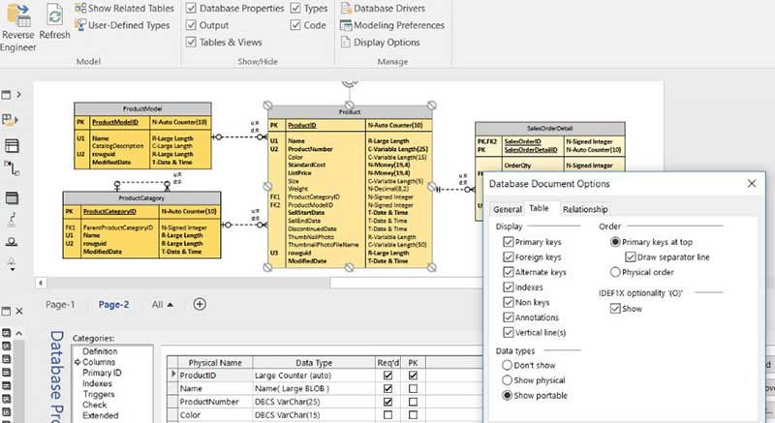Open Show Related Tables
Viewport: 775px width, 423px height.
125,9
